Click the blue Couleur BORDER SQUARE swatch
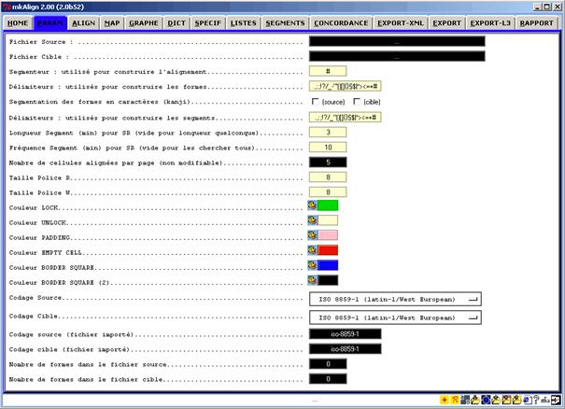Viewport: 565px width, 409px height. click(328, 265)
